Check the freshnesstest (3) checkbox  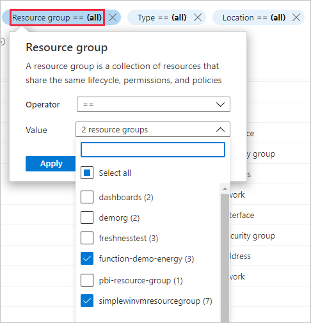point(87,238)
